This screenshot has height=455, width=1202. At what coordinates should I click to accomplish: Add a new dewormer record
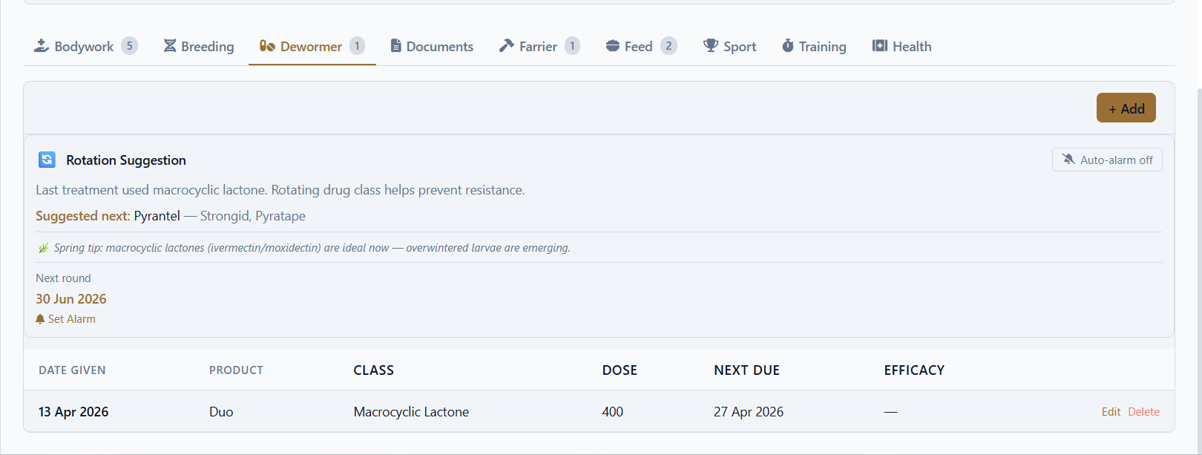[x=1126, y=108]
